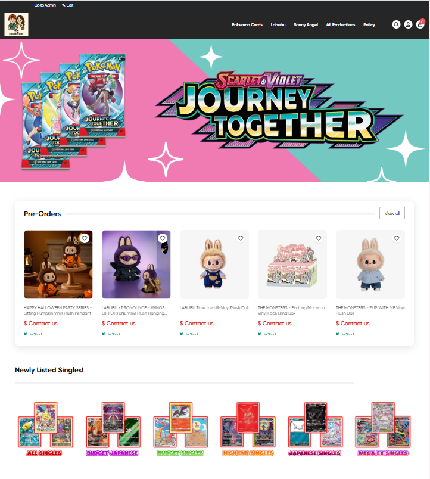Viewport: 430px width, 479px height.
Task: Toggle wishlist heart on Wings of Fortune Labubu
Action: coord(163,238)
